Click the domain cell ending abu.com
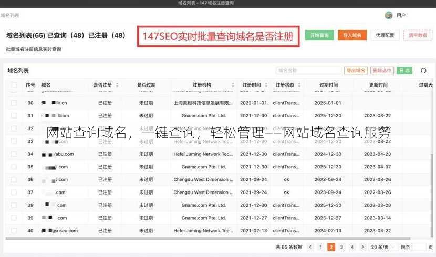 (x=58, y=154)
